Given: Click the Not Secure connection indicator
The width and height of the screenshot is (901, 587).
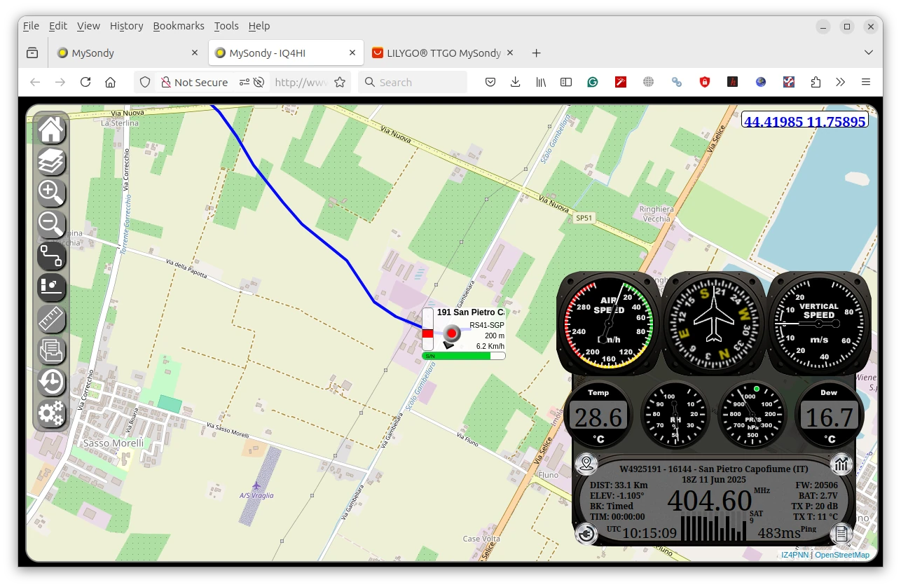Looking at the screenshot, I should point(194,82).
